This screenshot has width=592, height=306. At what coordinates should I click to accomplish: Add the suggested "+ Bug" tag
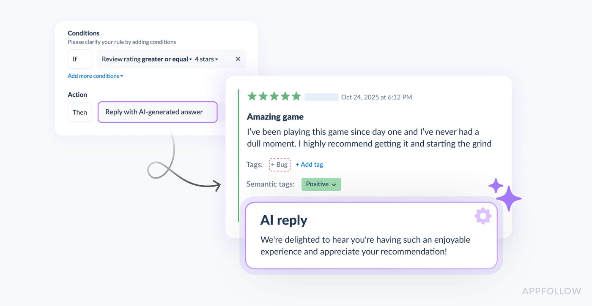pyautogui.click(x=280, y=165)
